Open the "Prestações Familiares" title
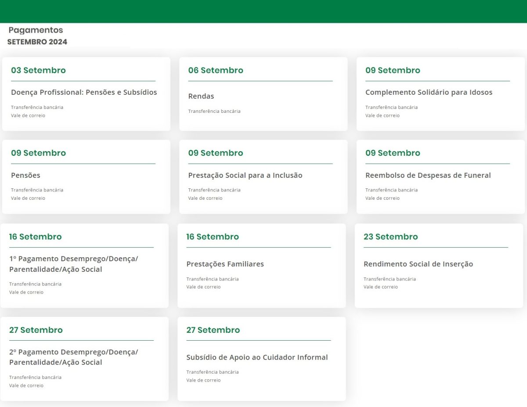Viewport: 527px width, 407px height. coord(225,264)
